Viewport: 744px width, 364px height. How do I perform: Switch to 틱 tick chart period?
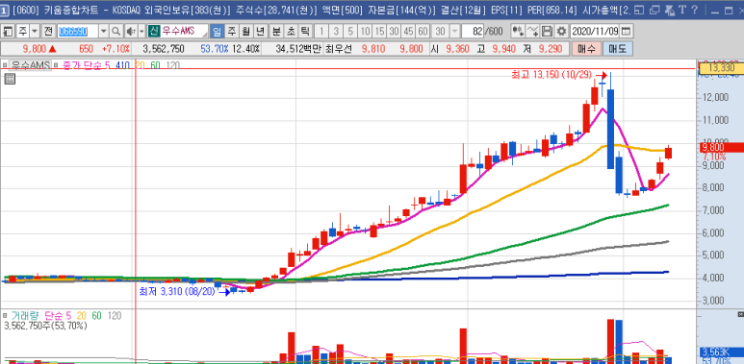pos(305,32)
